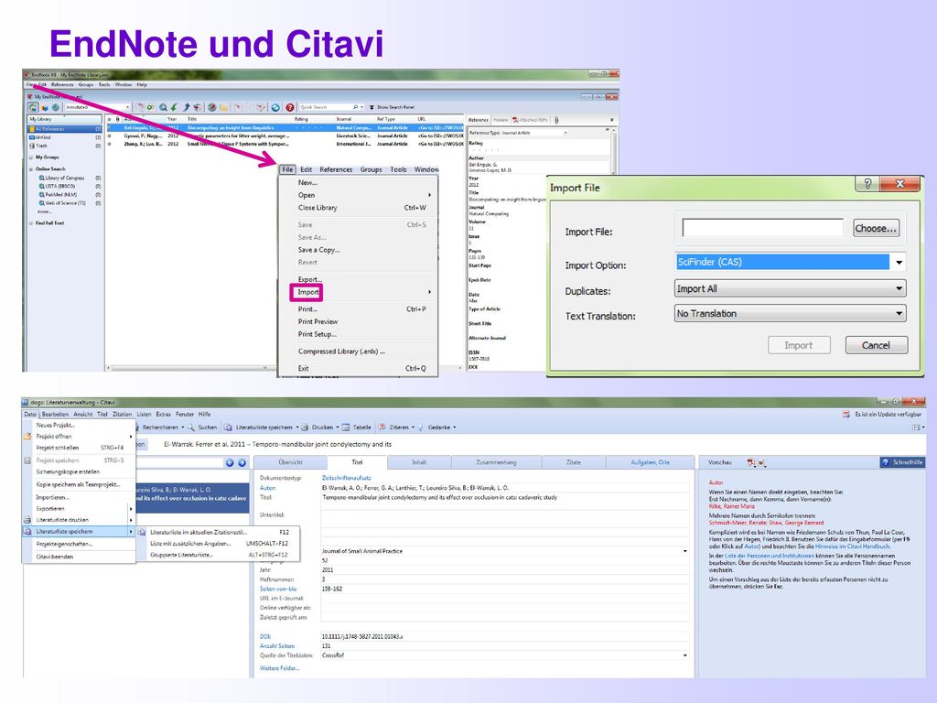
Task: Click Citavi layout icon below update notice
Action: pos(915,427)
